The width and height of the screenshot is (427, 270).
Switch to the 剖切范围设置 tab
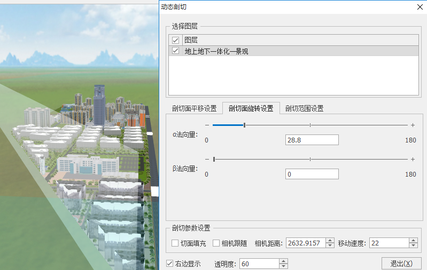304,108
